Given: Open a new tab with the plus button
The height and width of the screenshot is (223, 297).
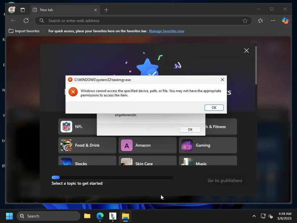Looking at the screenshot, I should pos(106,10).
